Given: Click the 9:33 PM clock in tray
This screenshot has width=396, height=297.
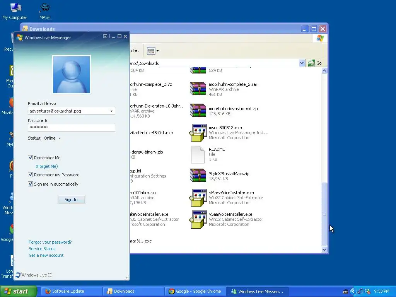Looking at the screenshot, I should (x=381, y=292).
